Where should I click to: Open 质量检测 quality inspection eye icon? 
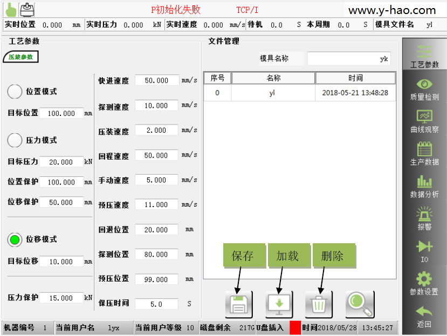pos(424,89)
